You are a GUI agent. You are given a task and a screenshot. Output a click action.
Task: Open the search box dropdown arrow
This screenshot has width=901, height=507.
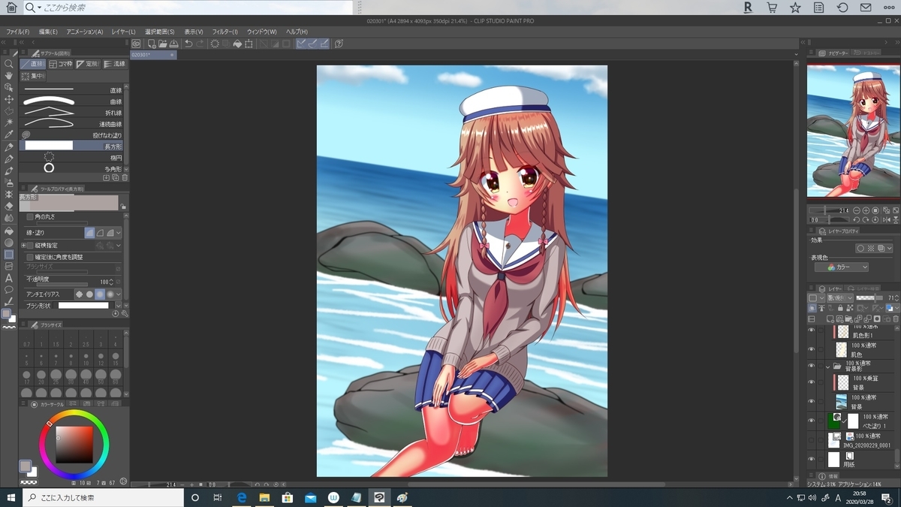coord(39,8)
